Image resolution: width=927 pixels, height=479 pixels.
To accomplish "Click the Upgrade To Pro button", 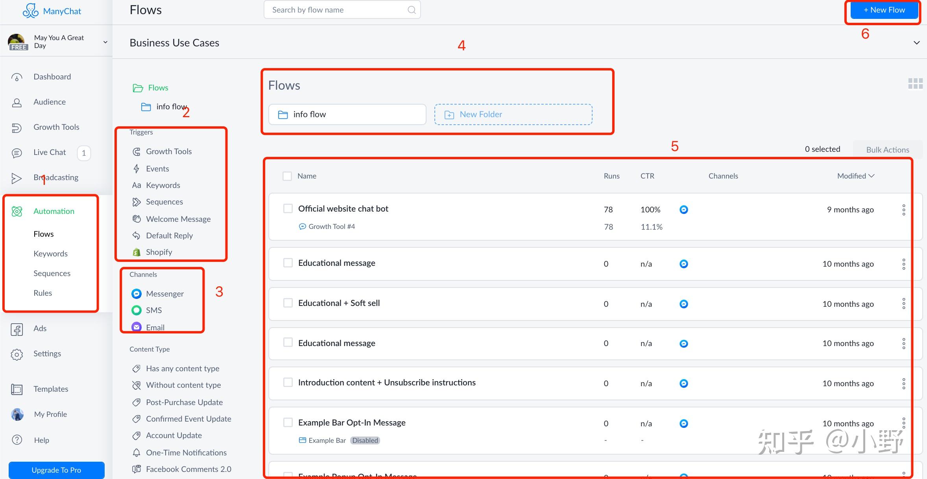I will (x=56, y=470).
